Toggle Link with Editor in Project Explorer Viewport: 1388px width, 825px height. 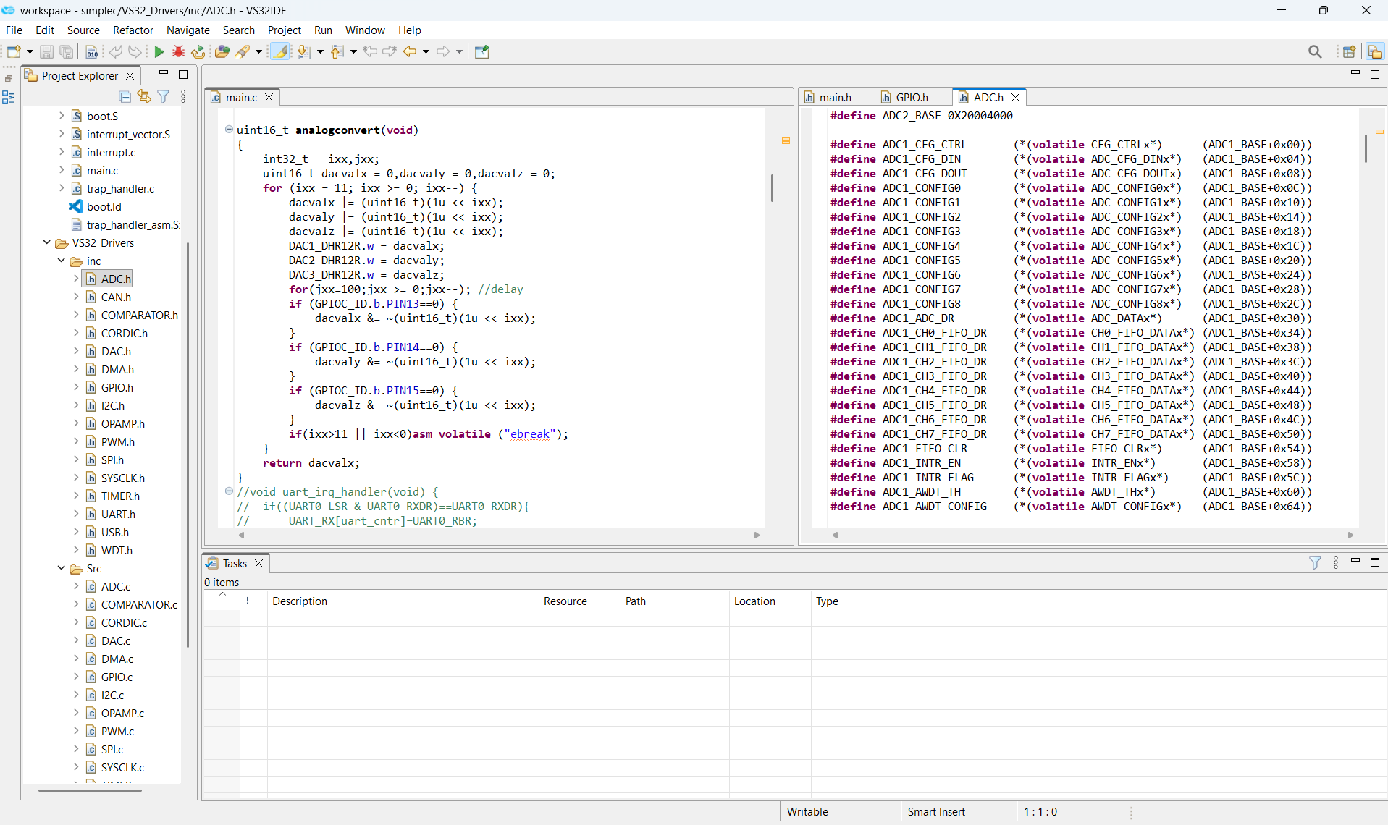(x=143, y=96)
